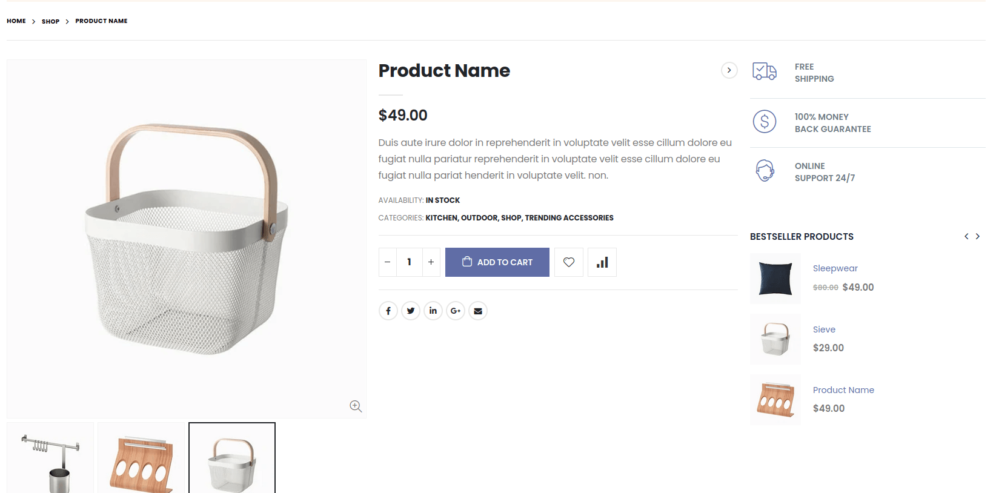Share product on Twitter
This screenshot has height=493, width=996.
coord(411,311)
